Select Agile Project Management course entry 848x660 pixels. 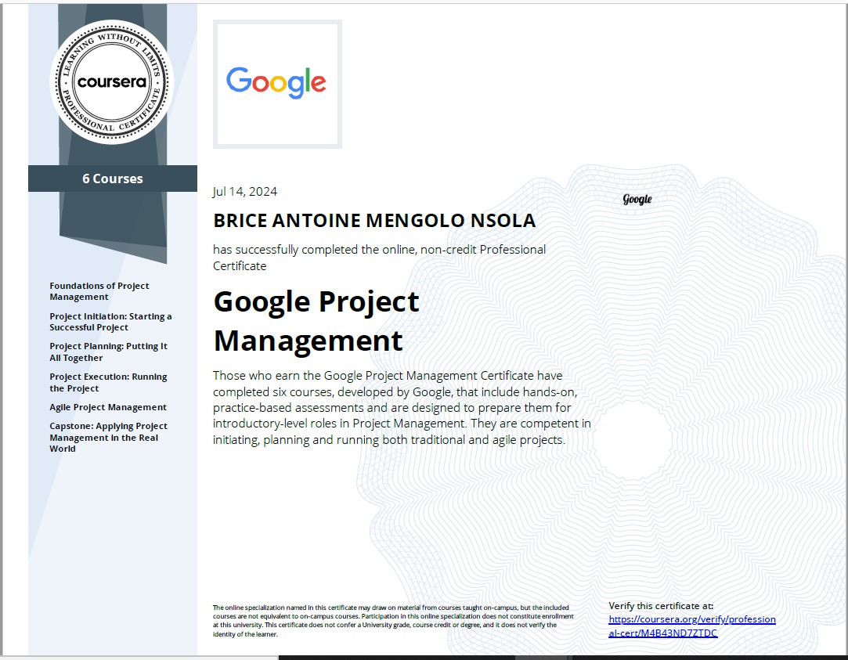107,407
